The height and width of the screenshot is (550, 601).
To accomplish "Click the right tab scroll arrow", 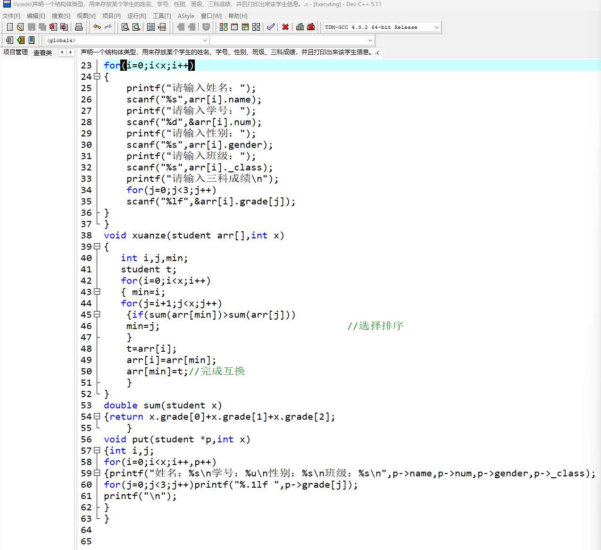I will click(70, 52).
